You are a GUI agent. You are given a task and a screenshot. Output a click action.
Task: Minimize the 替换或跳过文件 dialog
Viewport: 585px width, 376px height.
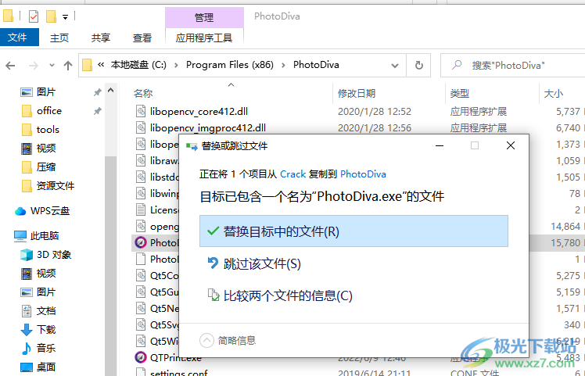click(x=440, y=145)
